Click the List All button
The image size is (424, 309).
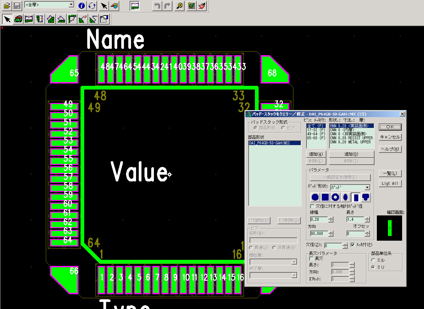click(x=390, y=183)
